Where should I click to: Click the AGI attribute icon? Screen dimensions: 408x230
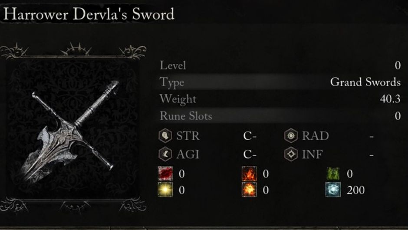click(x=165, y=154)
